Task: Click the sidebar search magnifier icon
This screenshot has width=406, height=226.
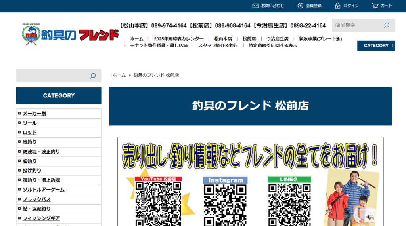Action: point(93,76)
